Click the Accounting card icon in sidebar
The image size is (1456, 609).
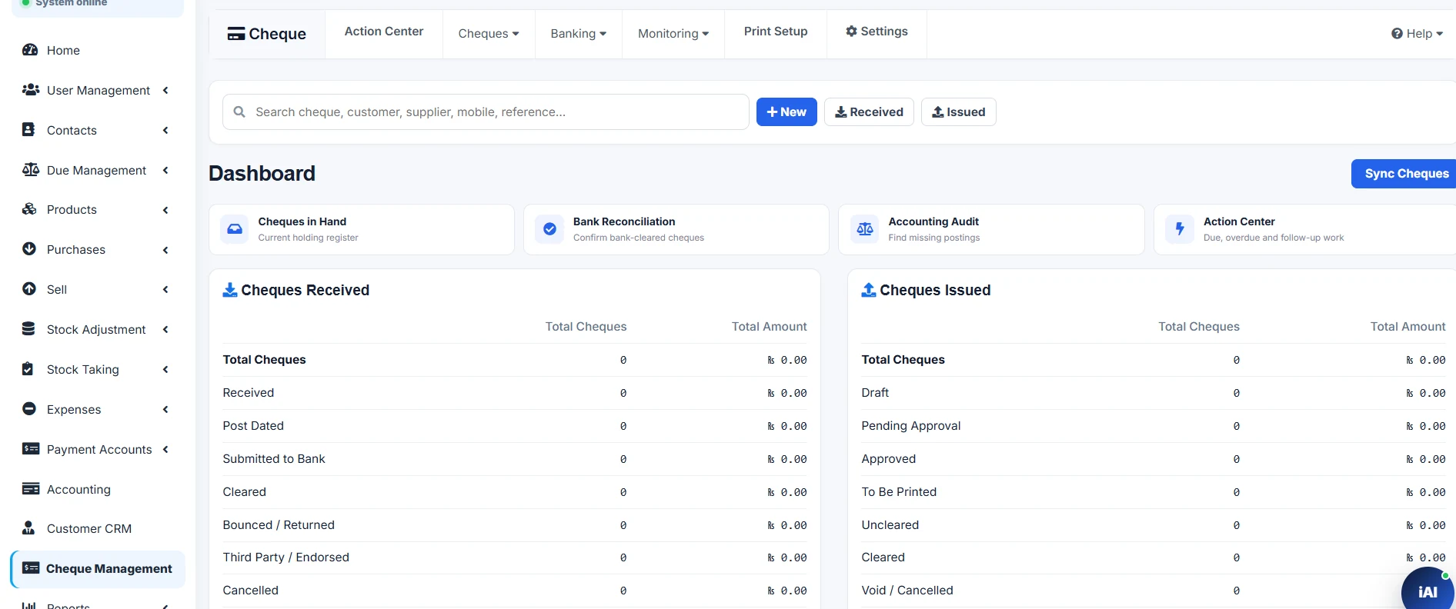pos(31,488)
